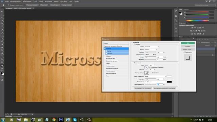Select the Eyedropper tool
Screen dimensions: 217x122
tap(2, 26)
